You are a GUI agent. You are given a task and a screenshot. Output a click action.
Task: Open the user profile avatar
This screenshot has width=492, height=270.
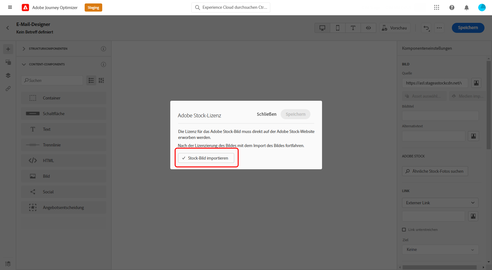[482, 8]
